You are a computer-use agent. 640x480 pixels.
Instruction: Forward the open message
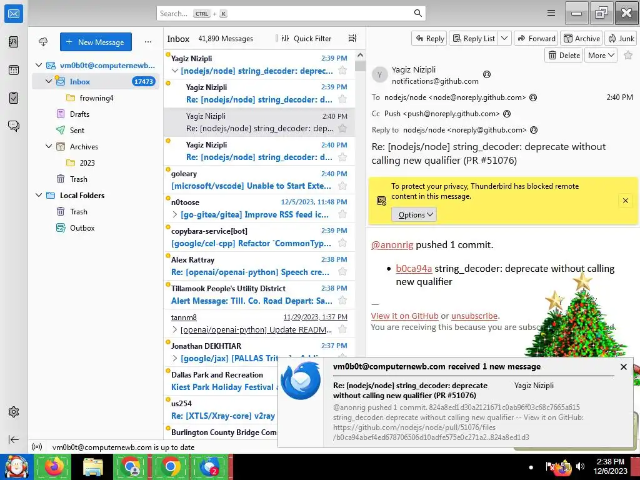tap(536, 38)
